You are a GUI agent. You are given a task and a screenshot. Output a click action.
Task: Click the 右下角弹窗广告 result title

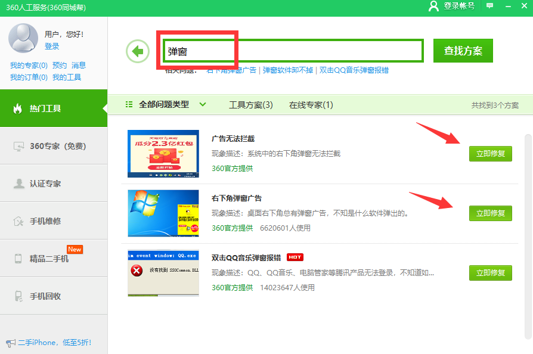(x=237, y=198)
